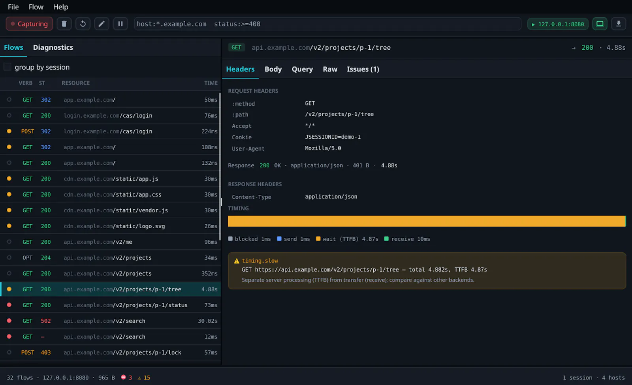Select the OPT 204 /v2/projects flow
Viewport: 632px width, 385px height.
point(110,257)
